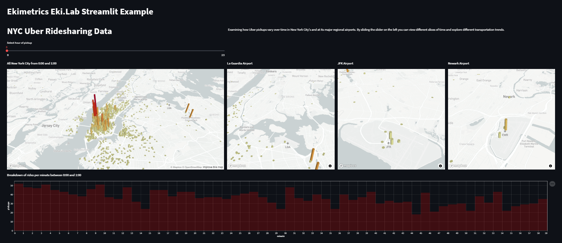562x243 pixels.
Task: Click the info icon on Newark Airport map
Action: pos(551,166)
